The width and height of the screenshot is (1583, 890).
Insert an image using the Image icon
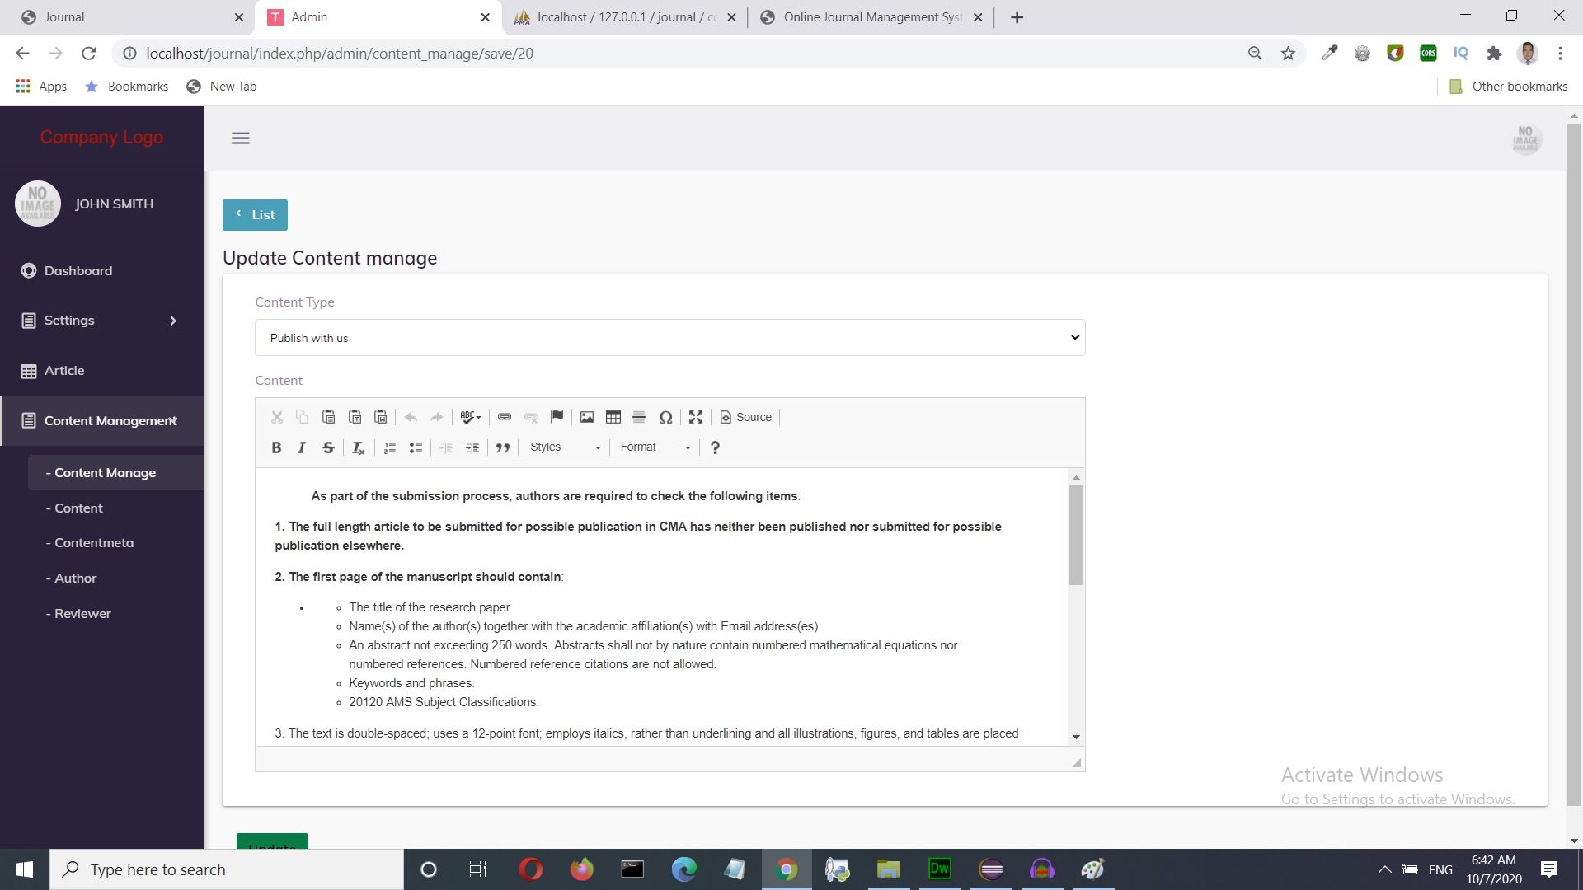coord(587,417)
